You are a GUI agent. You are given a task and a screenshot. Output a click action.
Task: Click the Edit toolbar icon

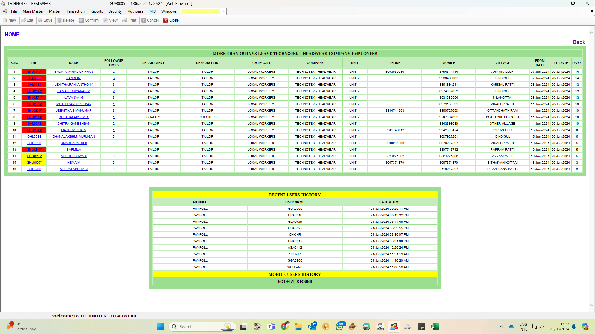[x=27, y=20]
